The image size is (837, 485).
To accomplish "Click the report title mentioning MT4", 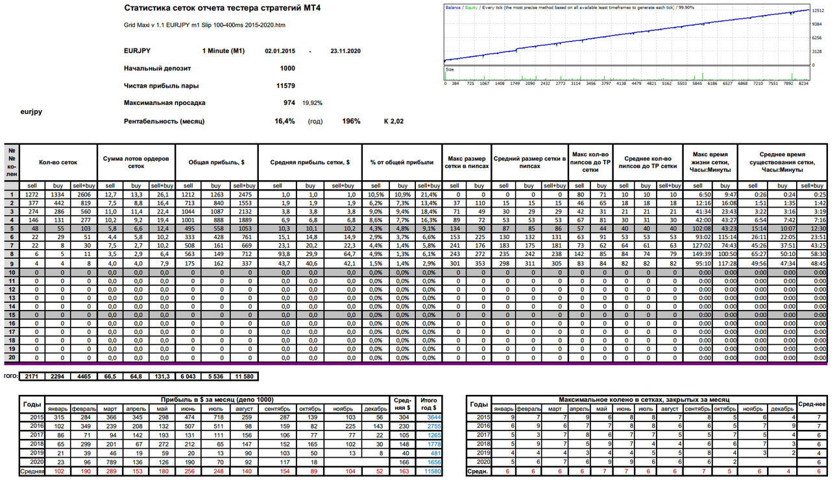I will click(221, 8).
